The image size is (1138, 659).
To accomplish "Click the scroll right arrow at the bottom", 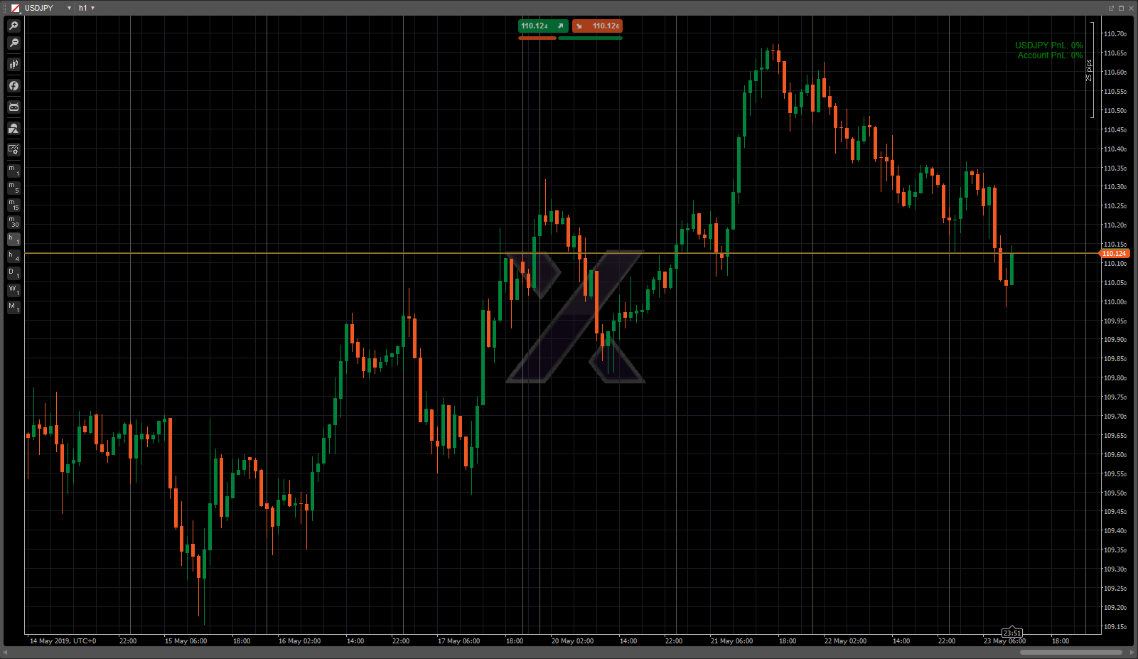I will 1131,652.
